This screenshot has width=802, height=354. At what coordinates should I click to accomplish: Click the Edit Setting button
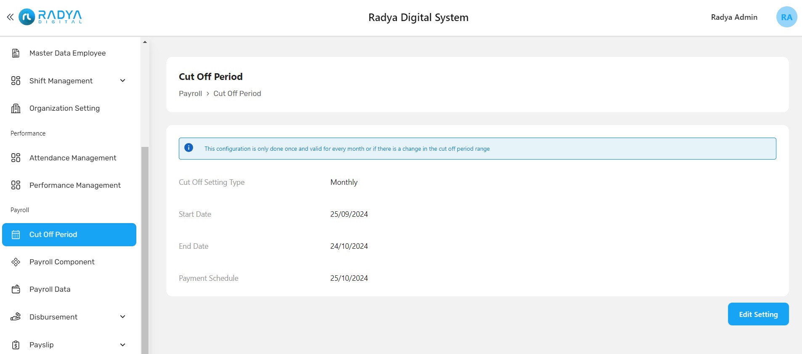(758, 314)
